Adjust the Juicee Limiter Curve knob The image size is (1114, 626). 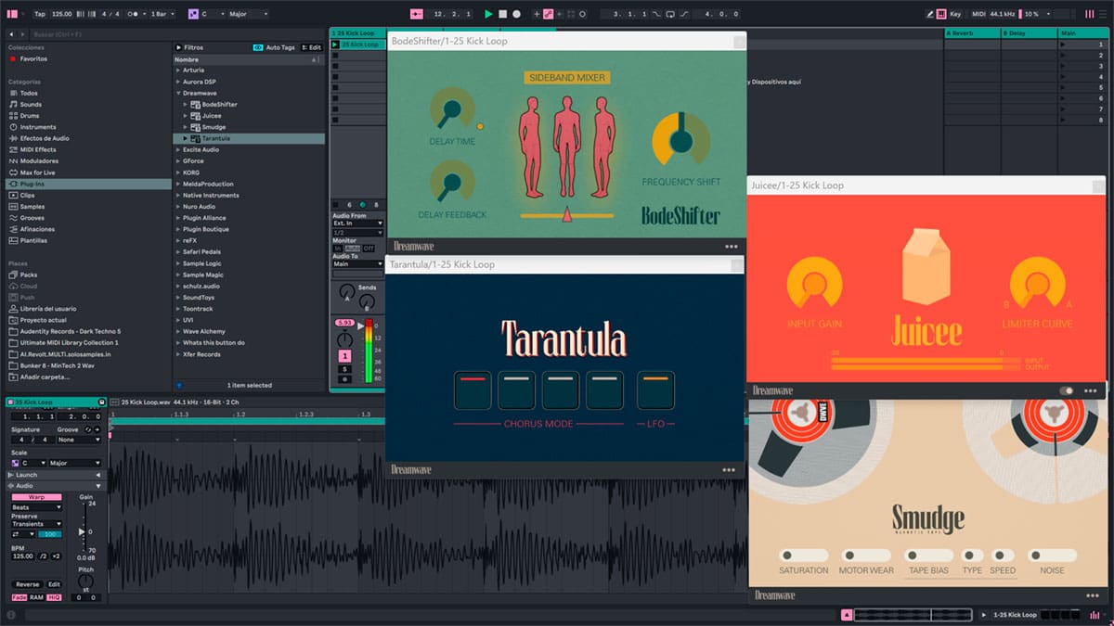1037,285
